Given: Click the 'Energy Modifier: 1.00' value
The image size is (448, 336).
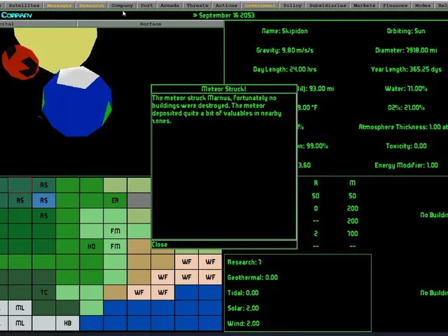Looking at the screenshot, I should pyautogui.click(x=406, y=165).
